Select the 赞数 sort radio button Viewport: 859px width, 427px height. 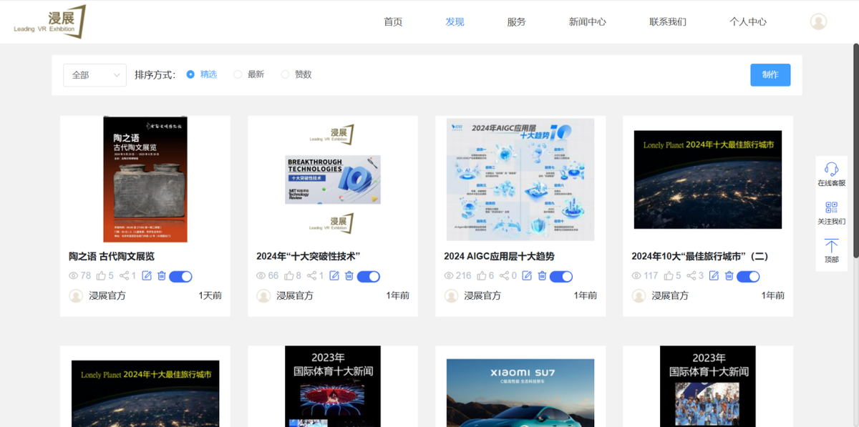[285, 74]
